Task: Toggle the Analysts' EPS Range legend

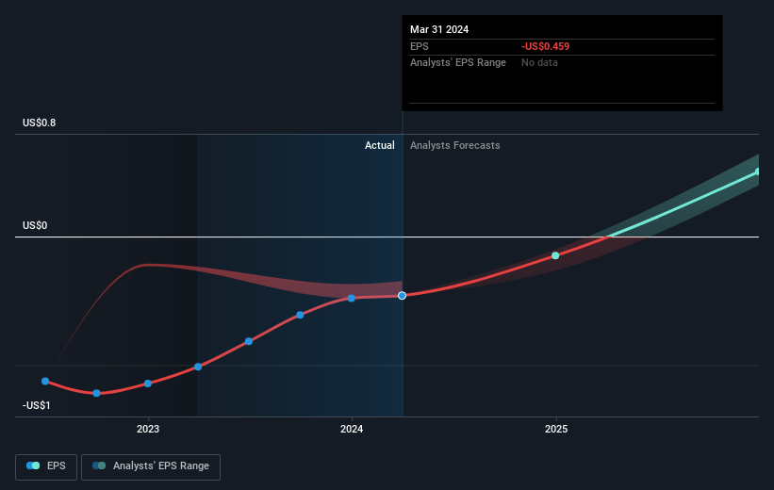Action: [151, 466]
